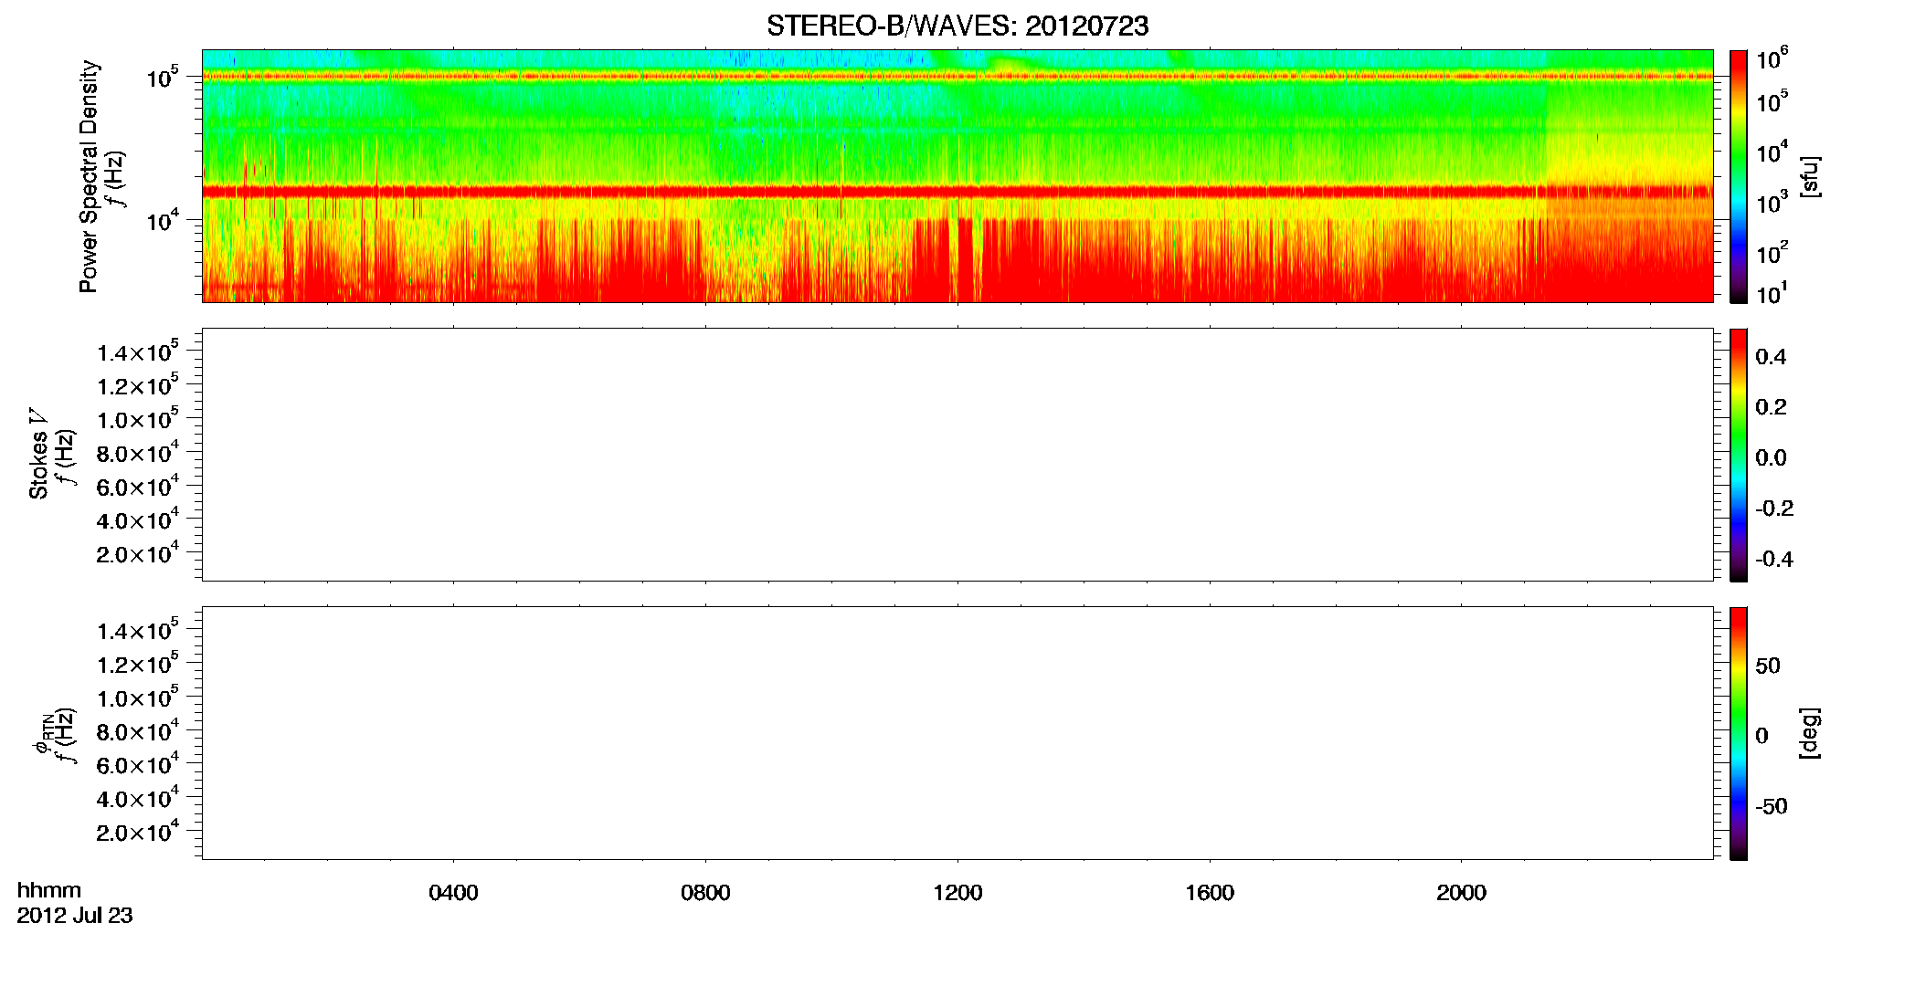Click the Power Spectral Density axis label
1915x986 pixels.
tap(89, 176)
